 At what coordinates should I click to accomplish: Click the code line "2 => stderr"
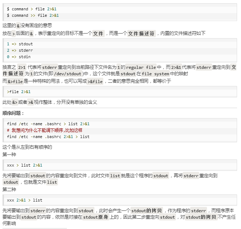point(20,50)
